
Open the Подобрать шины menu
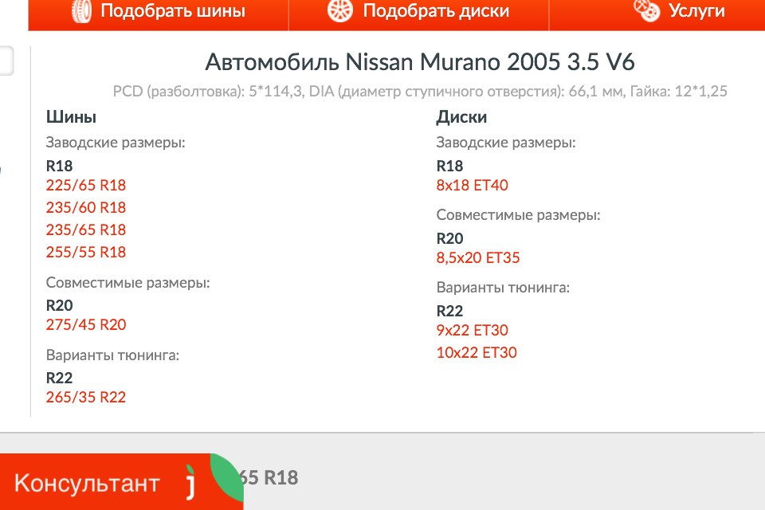(x=172, y=11)
